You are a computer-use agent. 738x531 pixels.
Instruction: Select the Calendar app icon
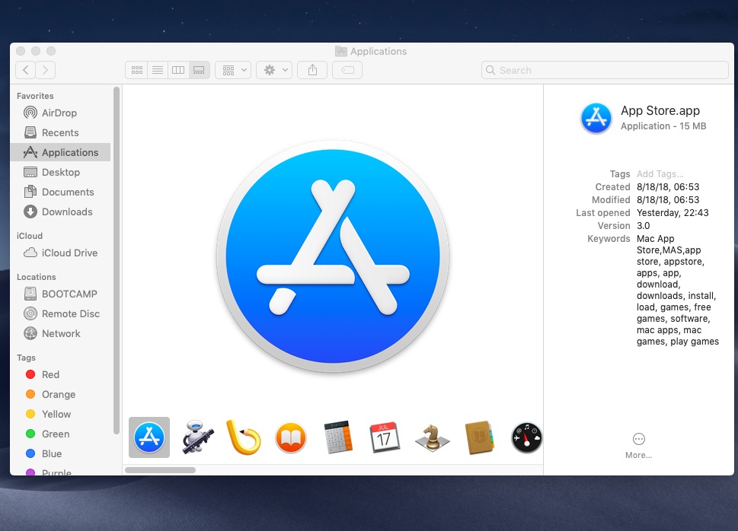(x=385, y=437)
